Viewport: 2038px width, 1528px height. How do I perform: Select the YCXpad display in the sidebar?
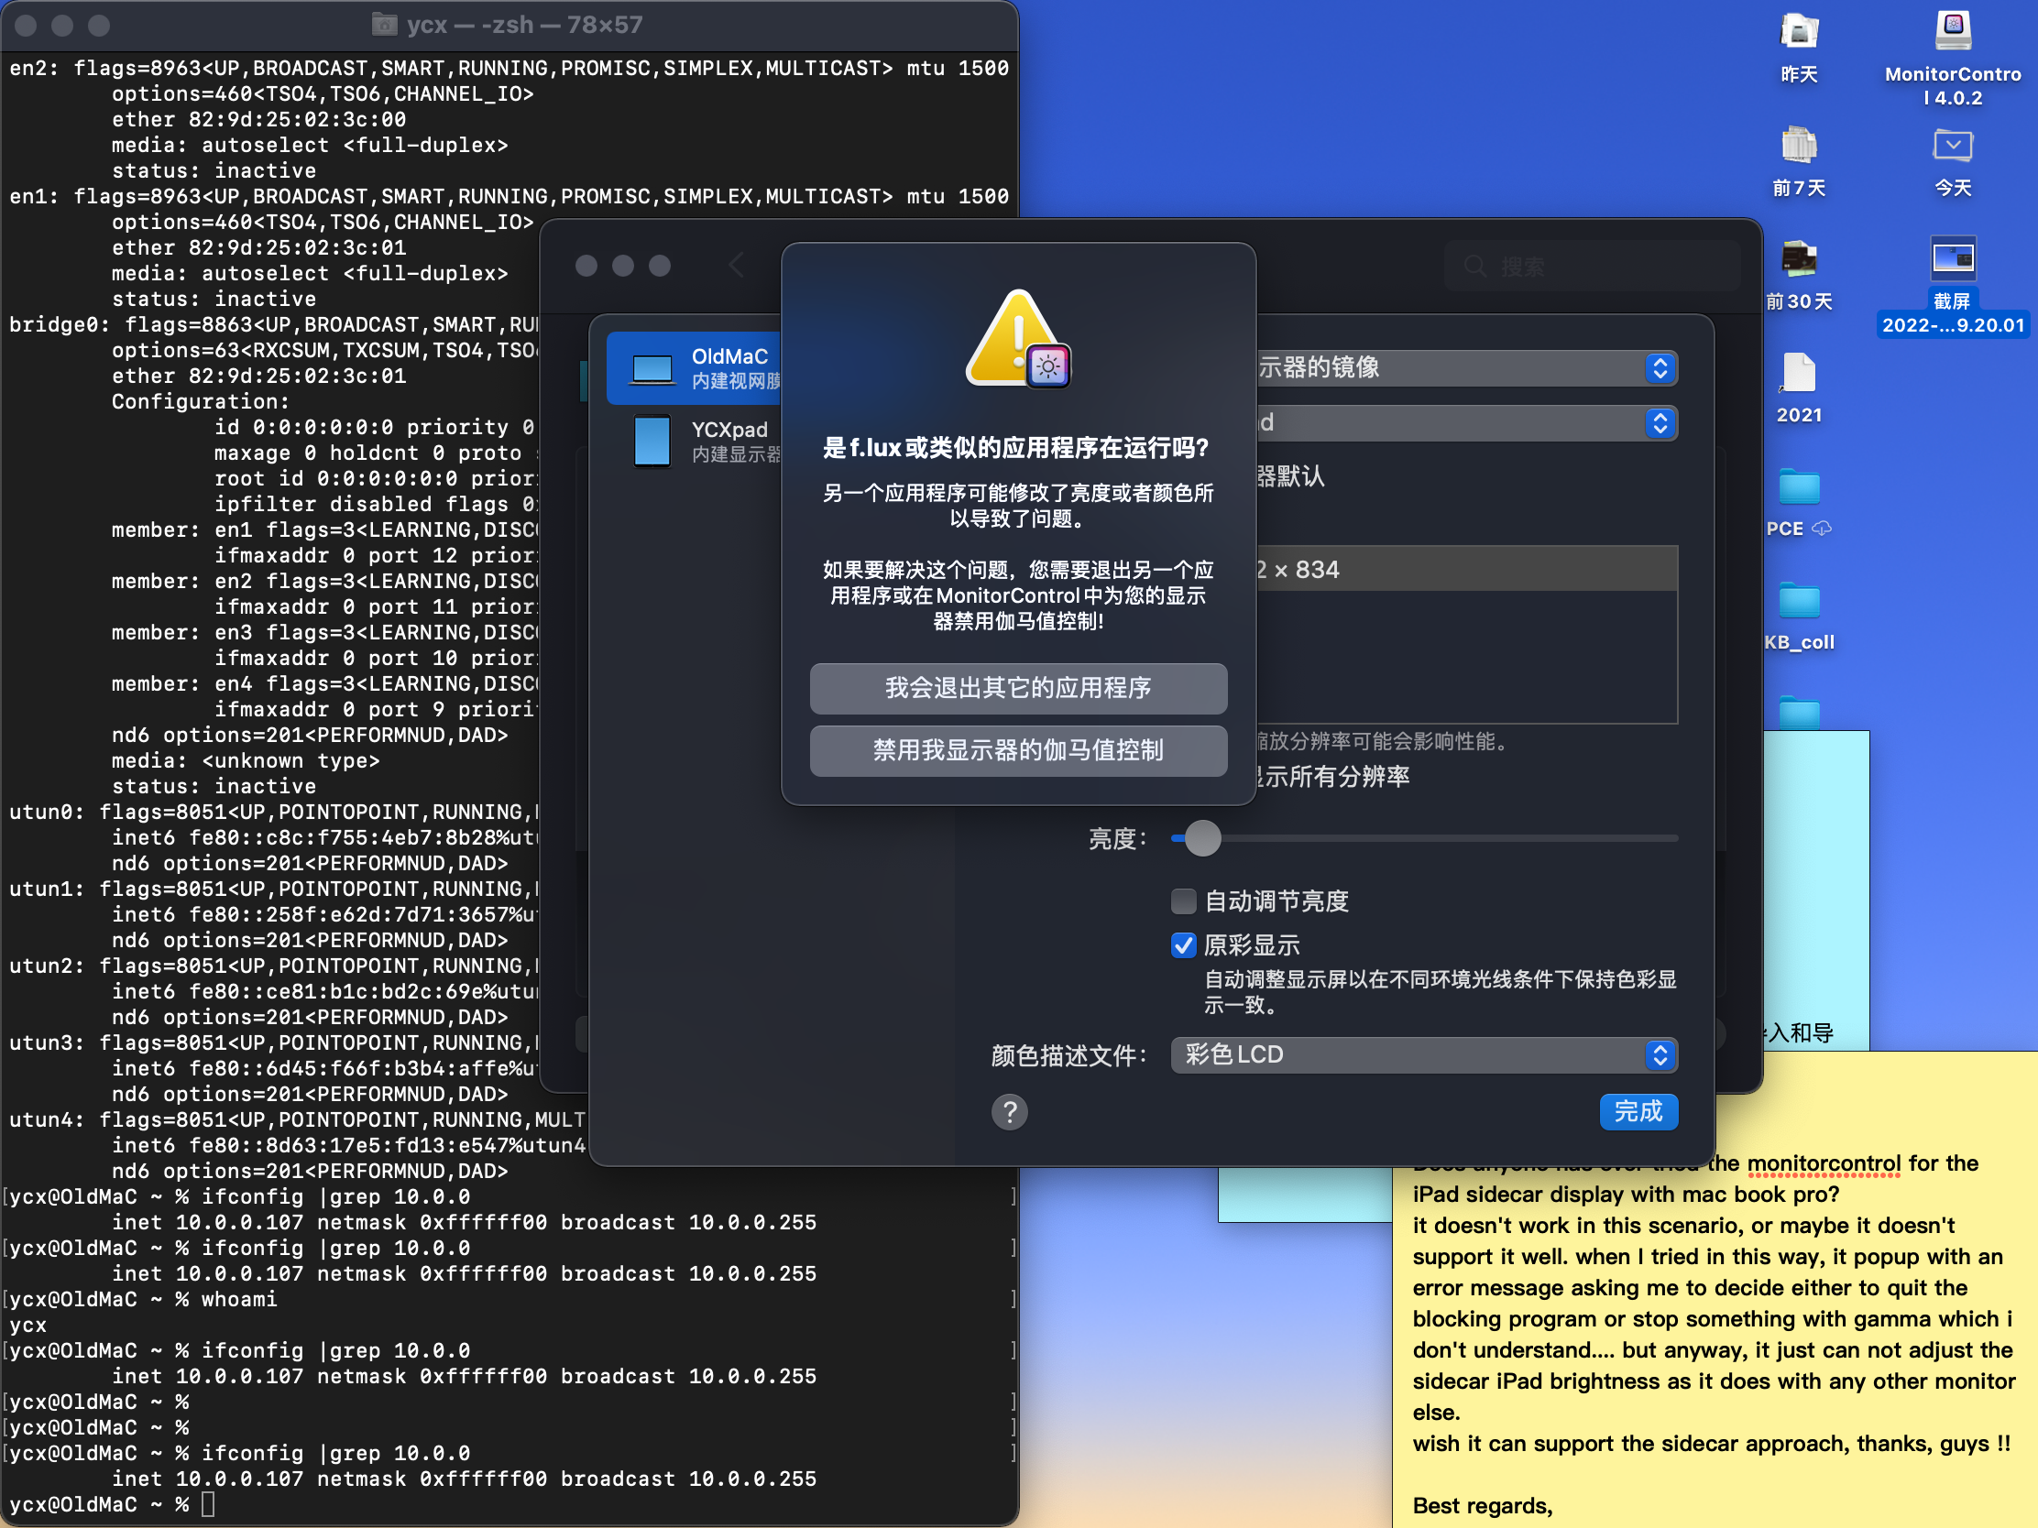pyautogui.click(x=695, y=442)
